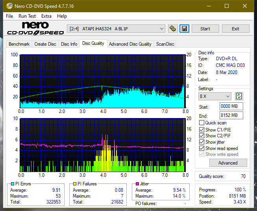This screenshot has height=211, width=257.
Task: Click the PI Errors maximum value 53
Action: point(58,196)
